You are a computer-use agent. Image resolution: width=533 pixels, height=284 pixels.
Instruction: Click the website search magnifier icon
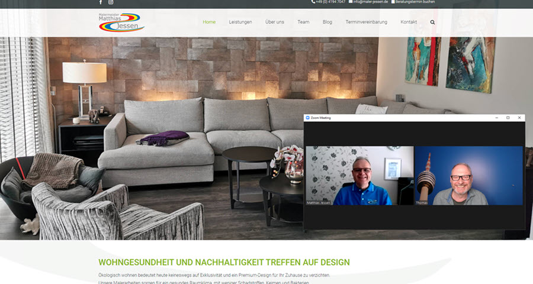coord(432,22)
